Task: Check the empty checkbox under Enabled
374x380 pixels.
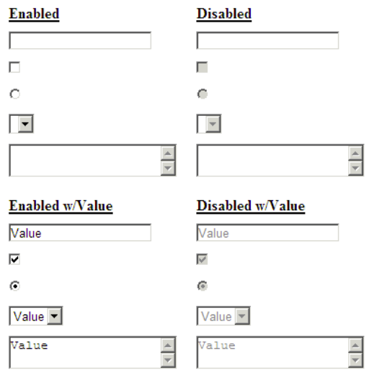Action: 14,67
